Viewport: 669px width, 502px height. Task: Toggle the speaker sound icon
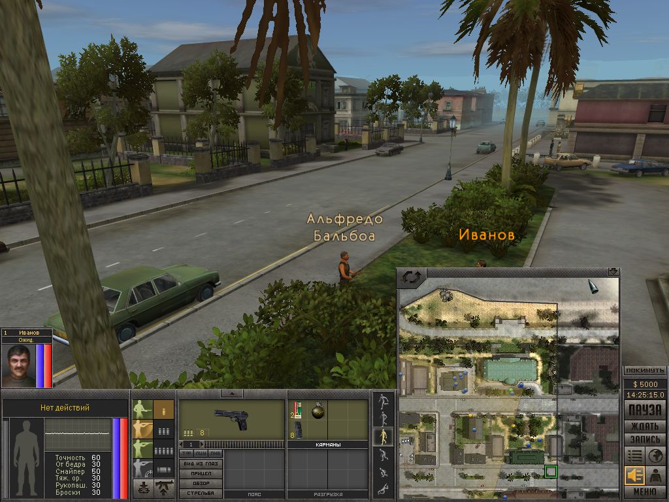click(x=634, y=476)
